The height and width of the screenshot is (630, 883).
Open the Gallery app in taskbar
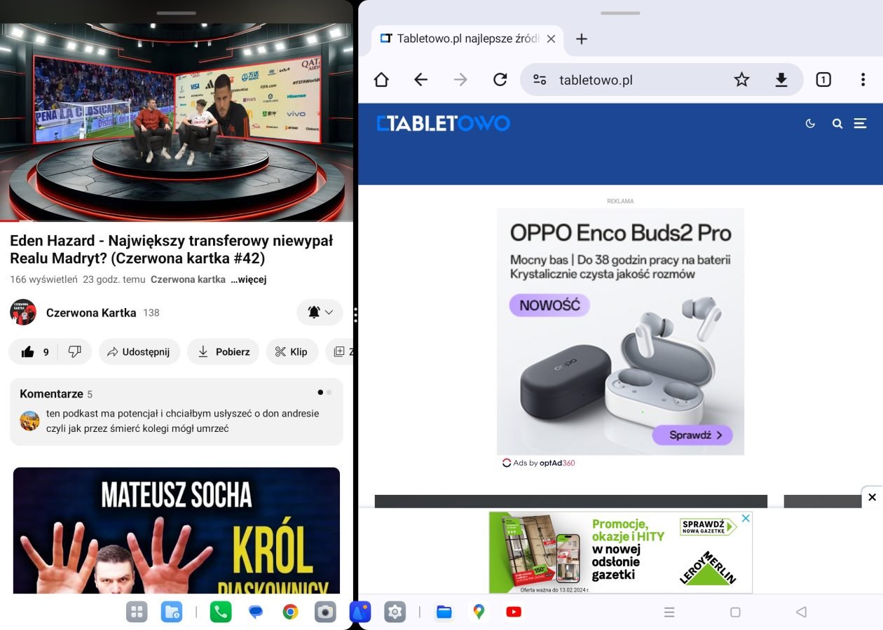point(360,612)
